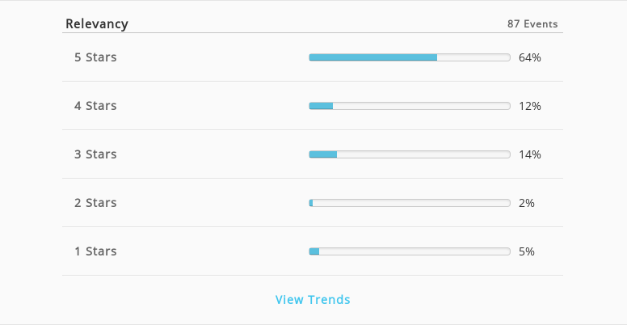Click the 2 Stars progress bar
627x325 pixels.
[x=410, y=203]
